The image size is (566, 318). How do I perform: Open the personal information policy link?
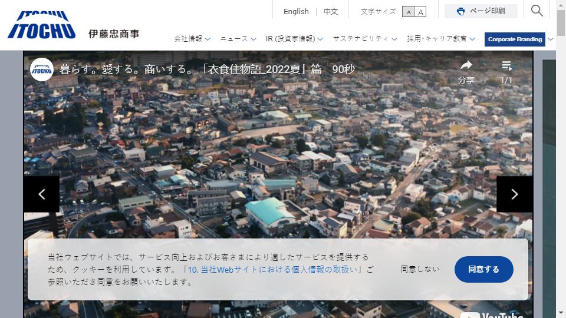point(272,270)
